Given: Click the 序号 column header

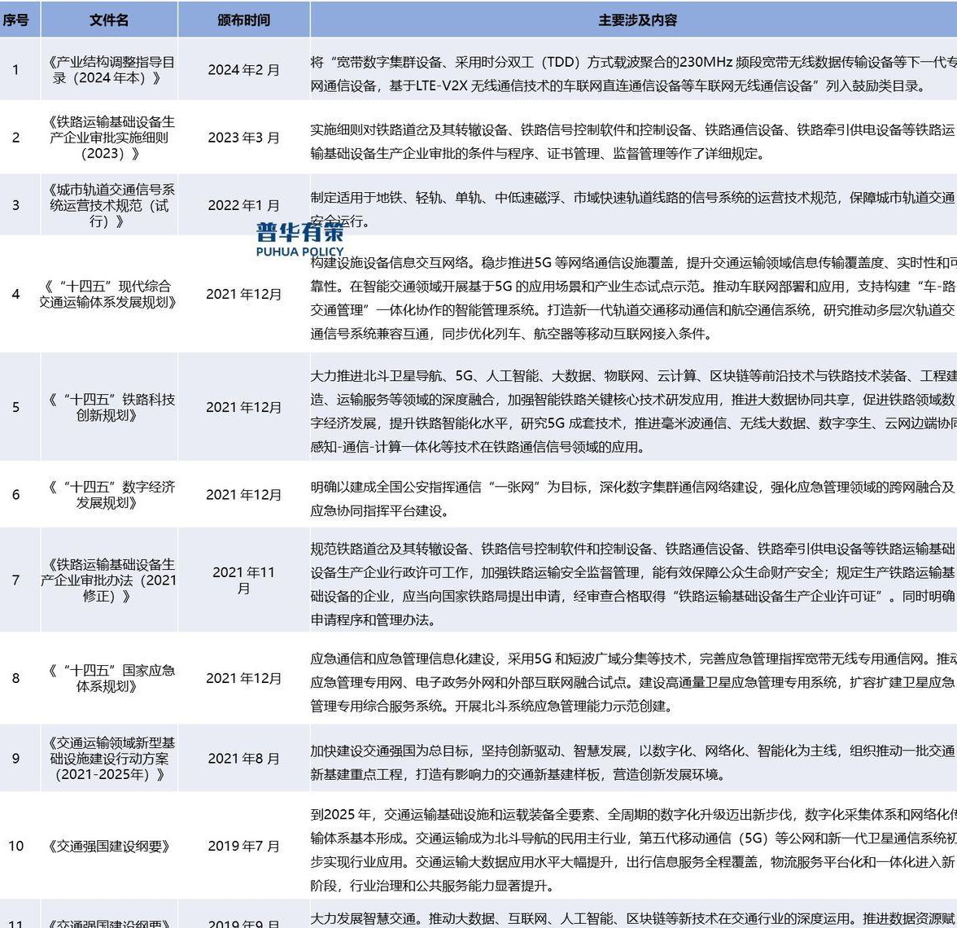Looking at the screenshot, I should click(x=16, y=20).
